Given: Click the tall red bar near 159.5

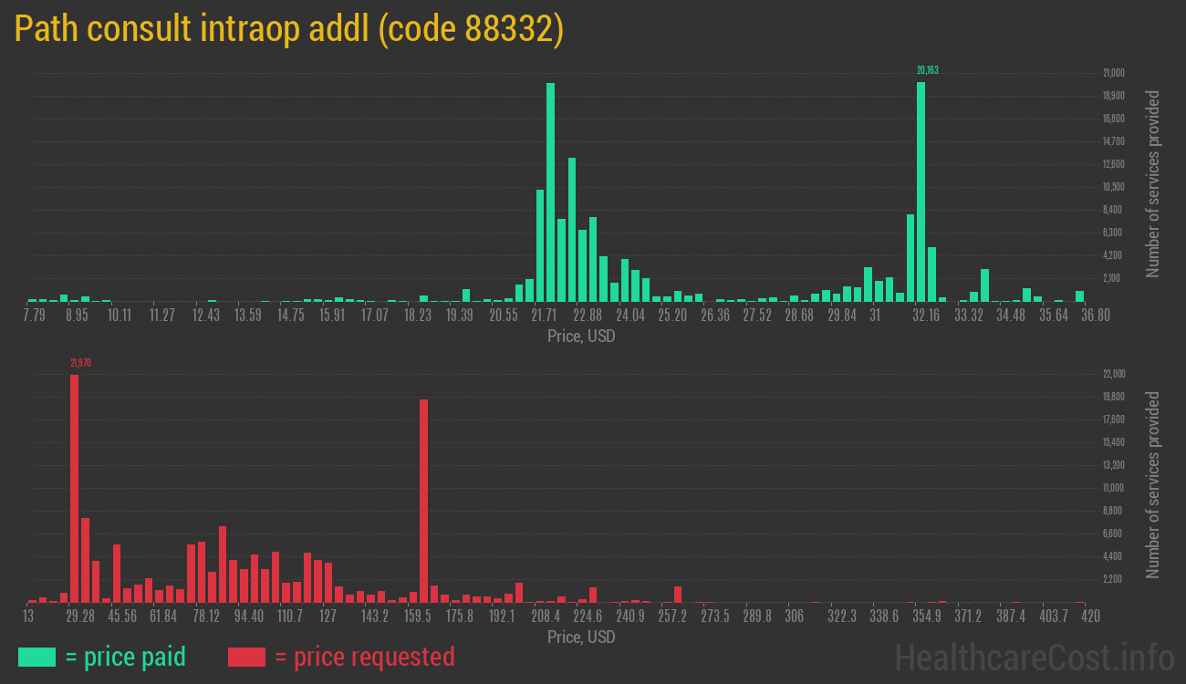Looking at the screenshot, I should (423, 501).
